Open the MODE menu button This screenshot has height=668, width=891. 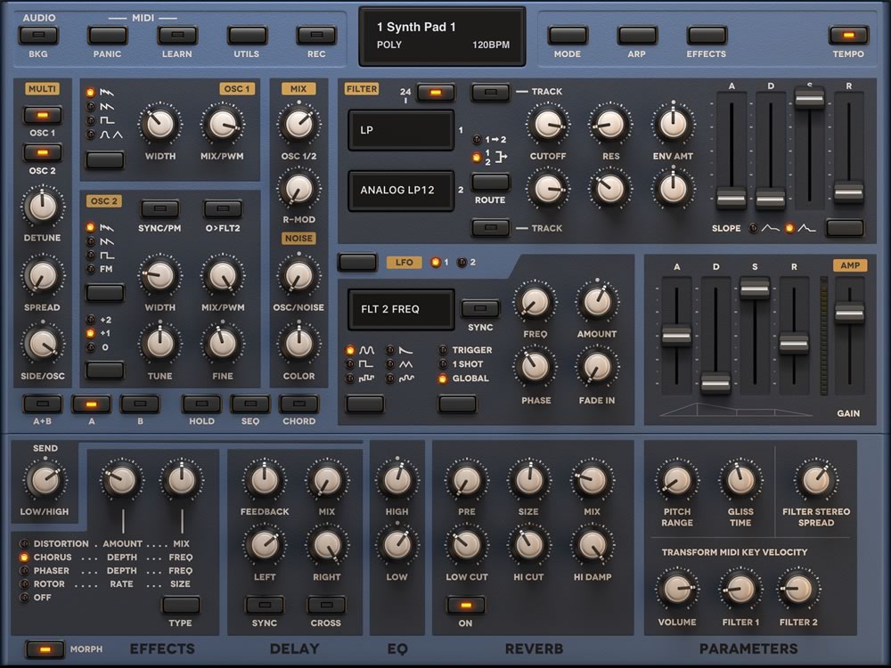click(x=567, y=36)
